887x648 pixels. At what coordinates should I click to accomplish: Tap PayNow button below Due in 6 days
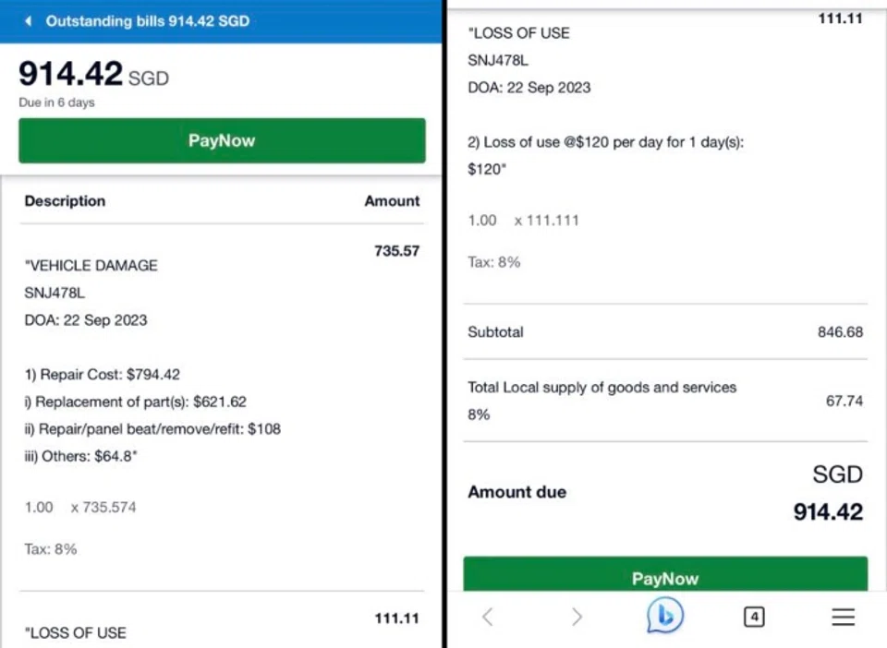(x=222, y=141)
